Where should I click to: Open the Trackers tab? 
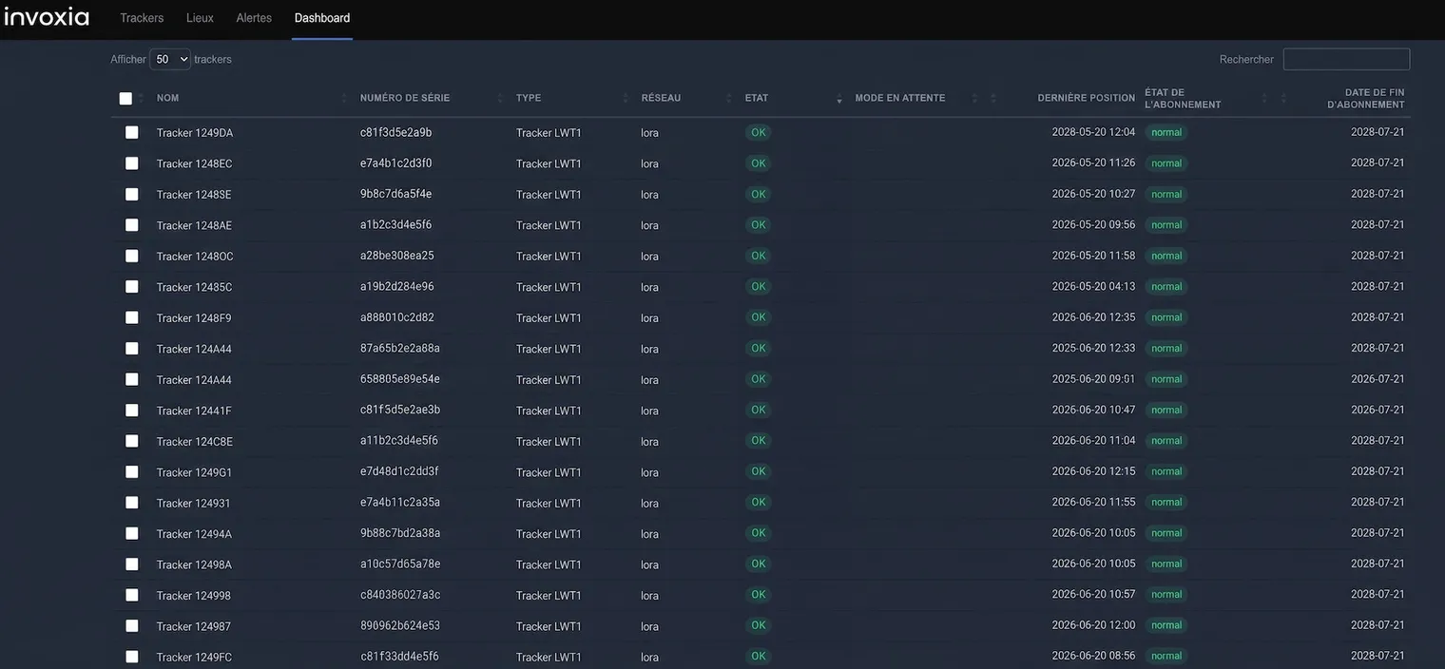(142, 18)
